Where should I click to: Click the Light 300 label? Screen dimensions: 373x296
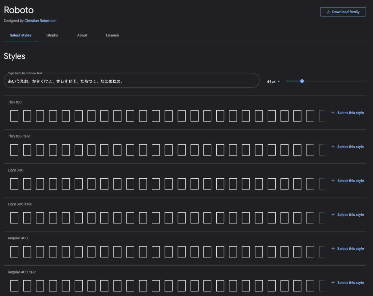tap(16, 170)
